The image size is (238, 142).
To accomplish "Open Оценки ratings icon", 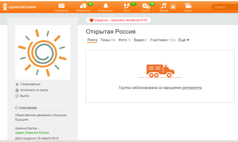I will tap(146, 6).
